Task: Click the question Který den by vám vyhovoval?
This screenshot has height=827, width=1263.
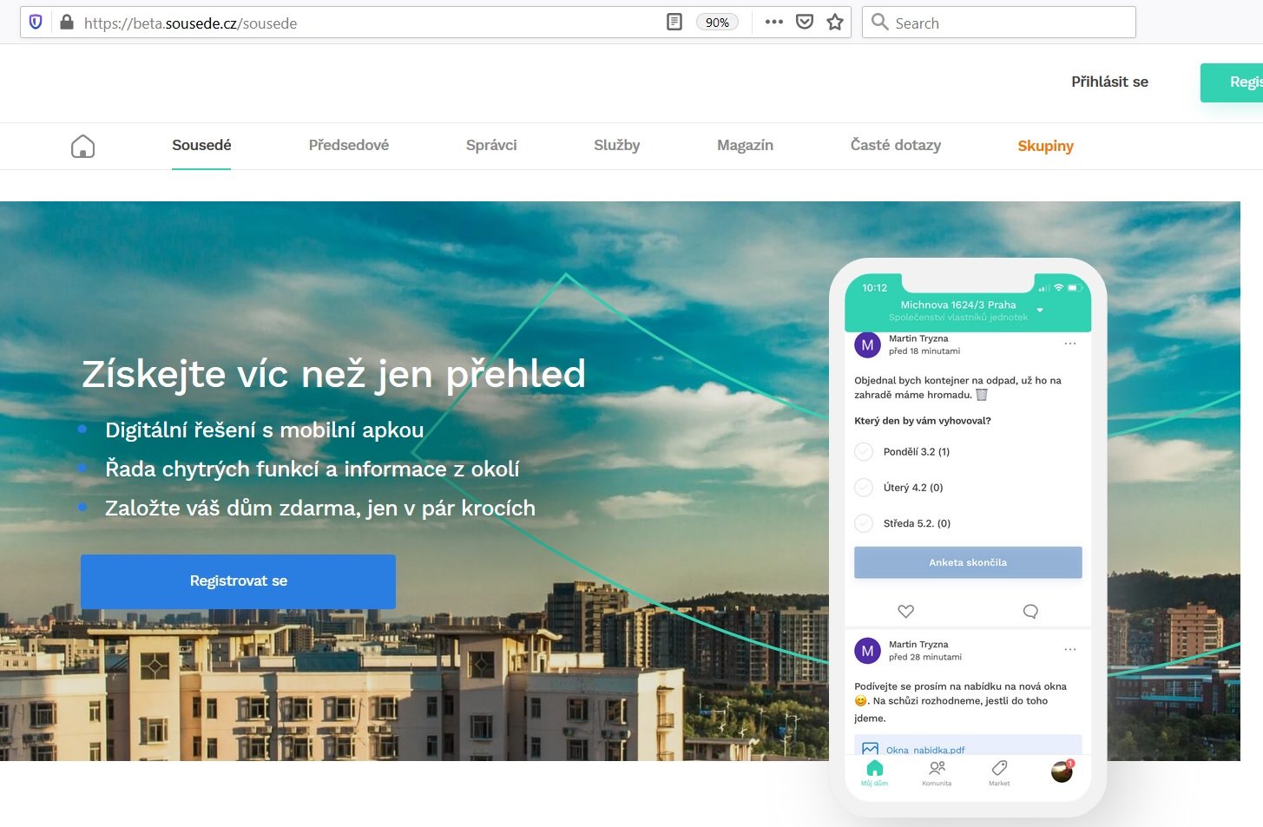Action: 923,421
